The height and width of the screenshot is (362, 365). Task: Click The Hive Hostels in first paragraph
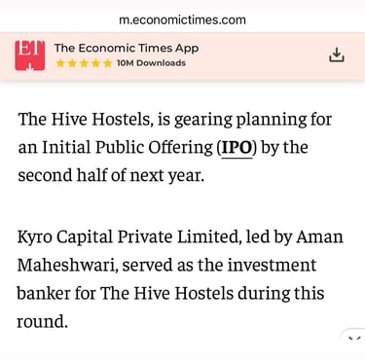point(85,120)
